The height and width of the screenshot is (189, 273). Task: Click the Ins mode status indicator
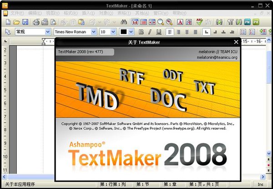pos(260,184)
